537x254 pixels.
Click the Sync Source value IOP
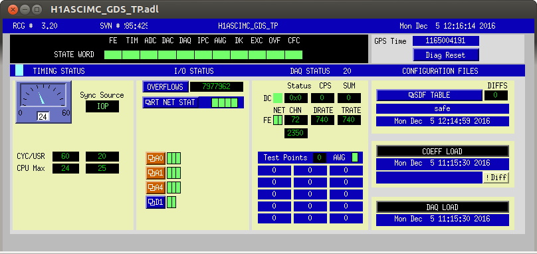[102, 106]
